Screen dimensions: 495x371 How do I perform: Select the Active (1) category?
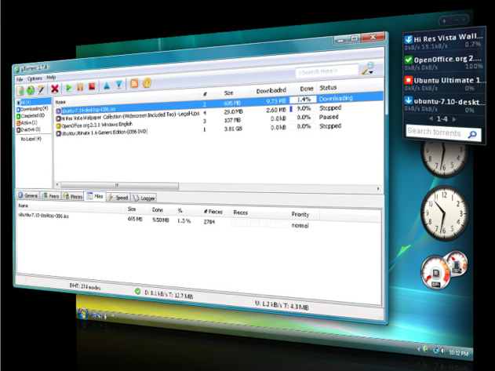[x=27, y=122]
